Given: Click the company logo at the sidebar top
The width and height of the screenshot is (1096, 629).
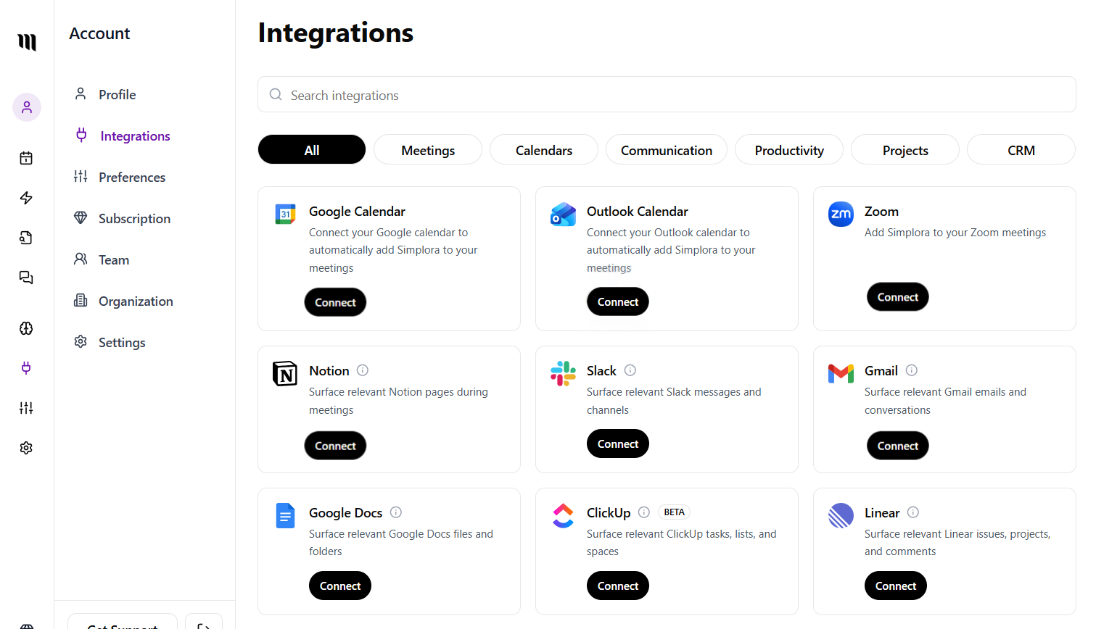Looking at the screenshot, I should point(26,42).
